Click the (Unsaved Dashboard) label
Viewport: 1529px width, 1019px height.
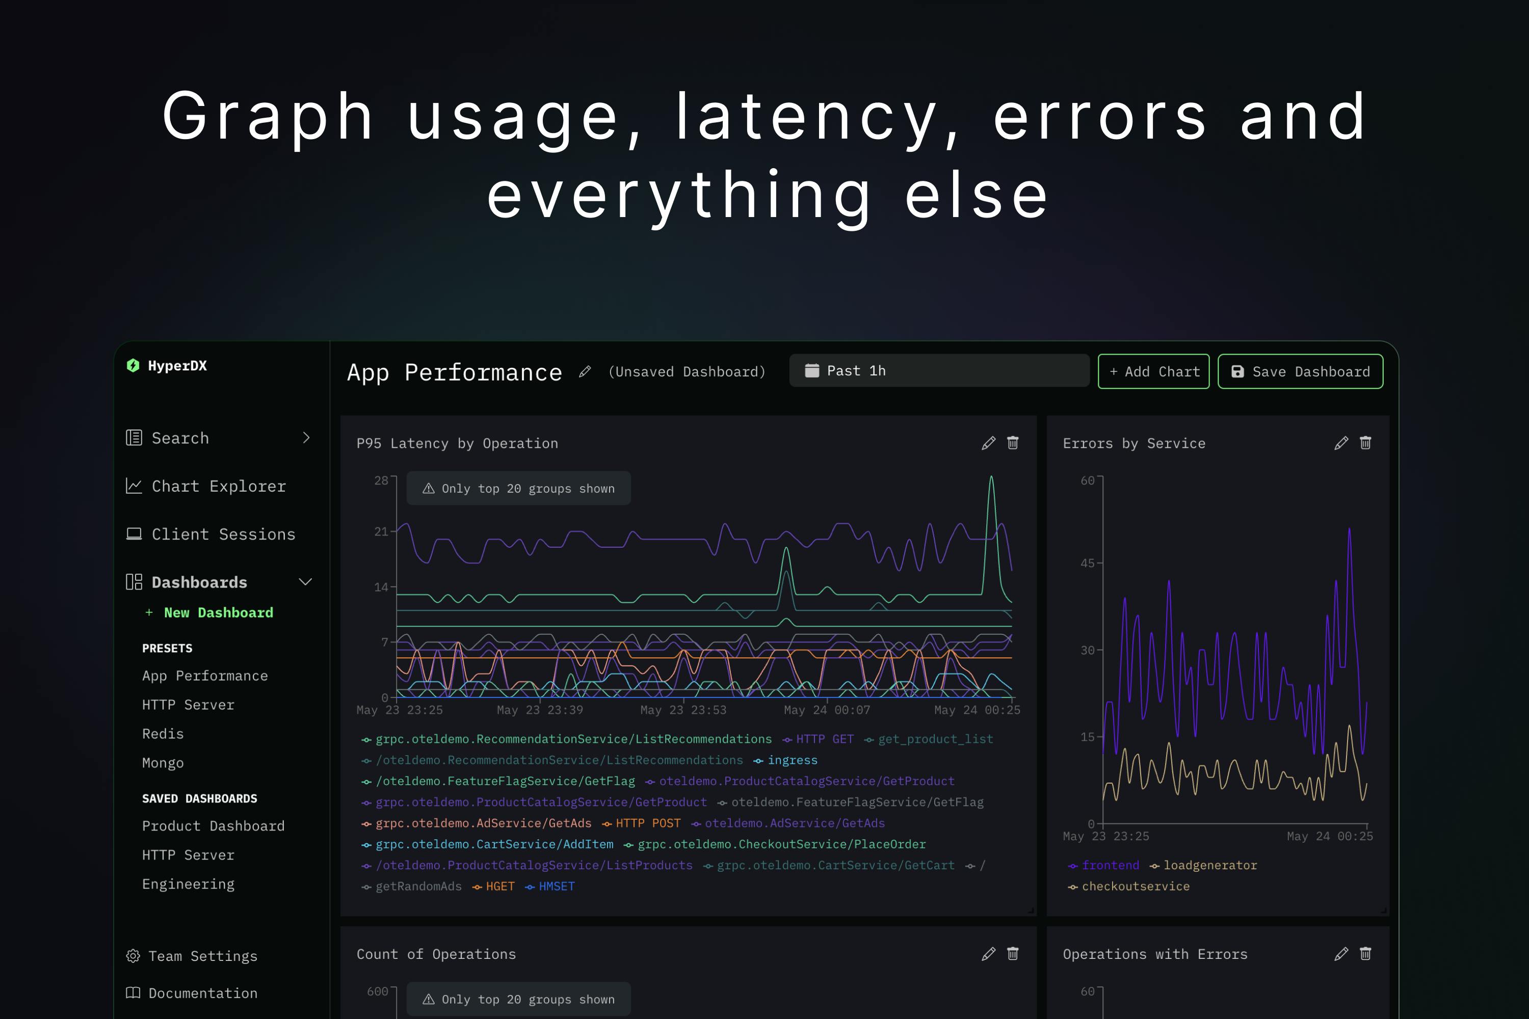coord(687,372)
